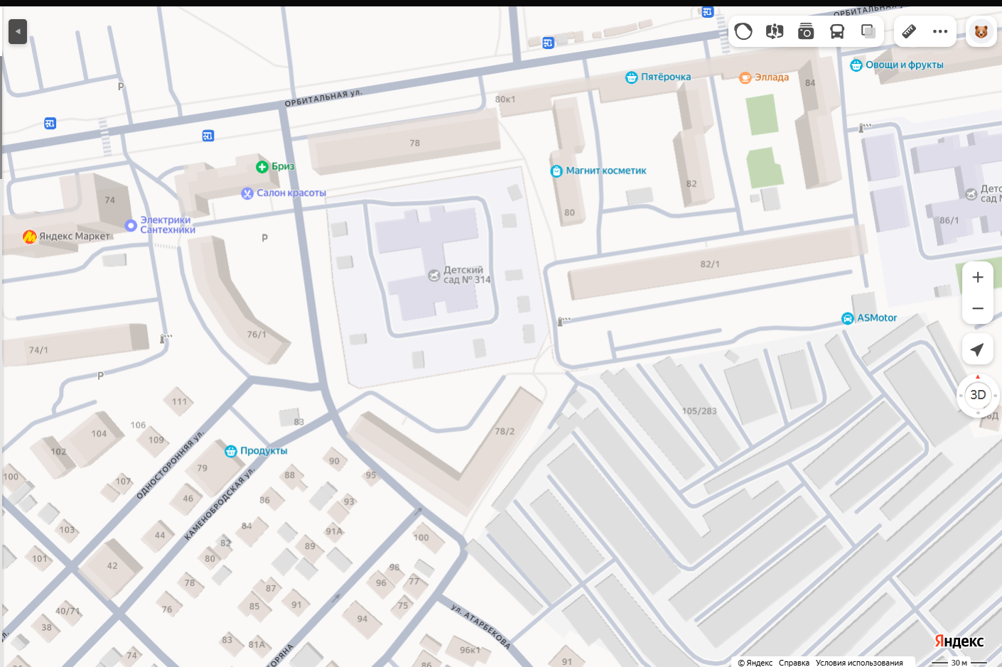Viewport: 1002px width, 667px height.
Task: Open the Яндекс Маркет place marker
Action: pos(30,237)
